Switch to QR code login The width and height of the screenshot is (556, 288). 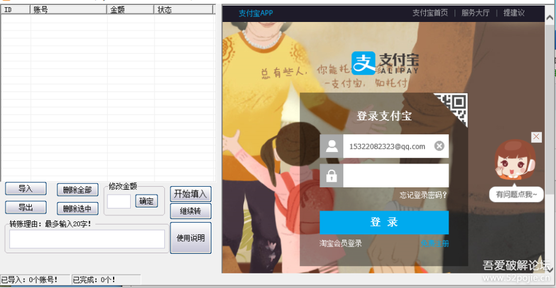click(x=455, y=107)
